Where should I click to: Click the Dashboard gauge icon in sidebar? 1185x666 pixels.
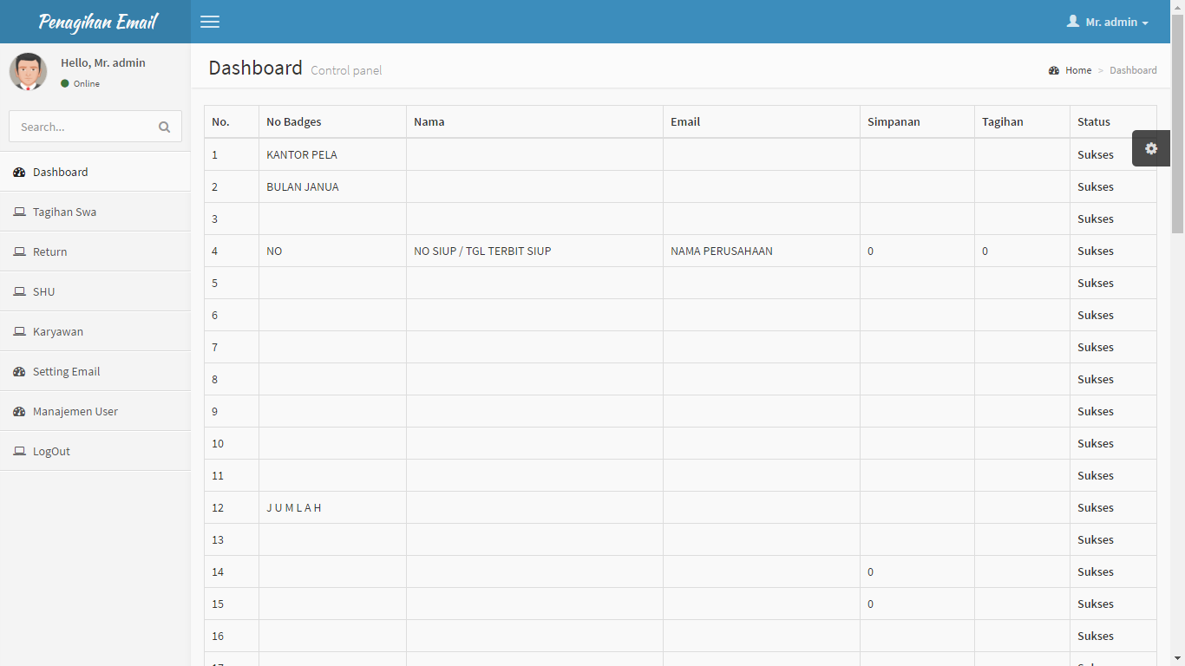[19, 173]
